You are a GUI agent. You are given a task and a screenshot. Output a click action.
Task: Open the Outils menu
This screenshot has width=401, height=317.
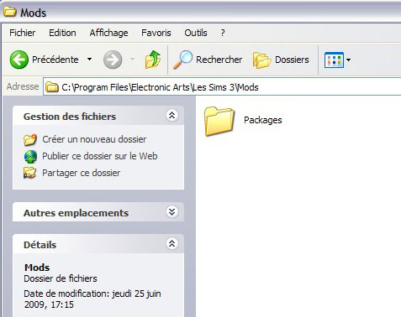(x=196, y=33)
